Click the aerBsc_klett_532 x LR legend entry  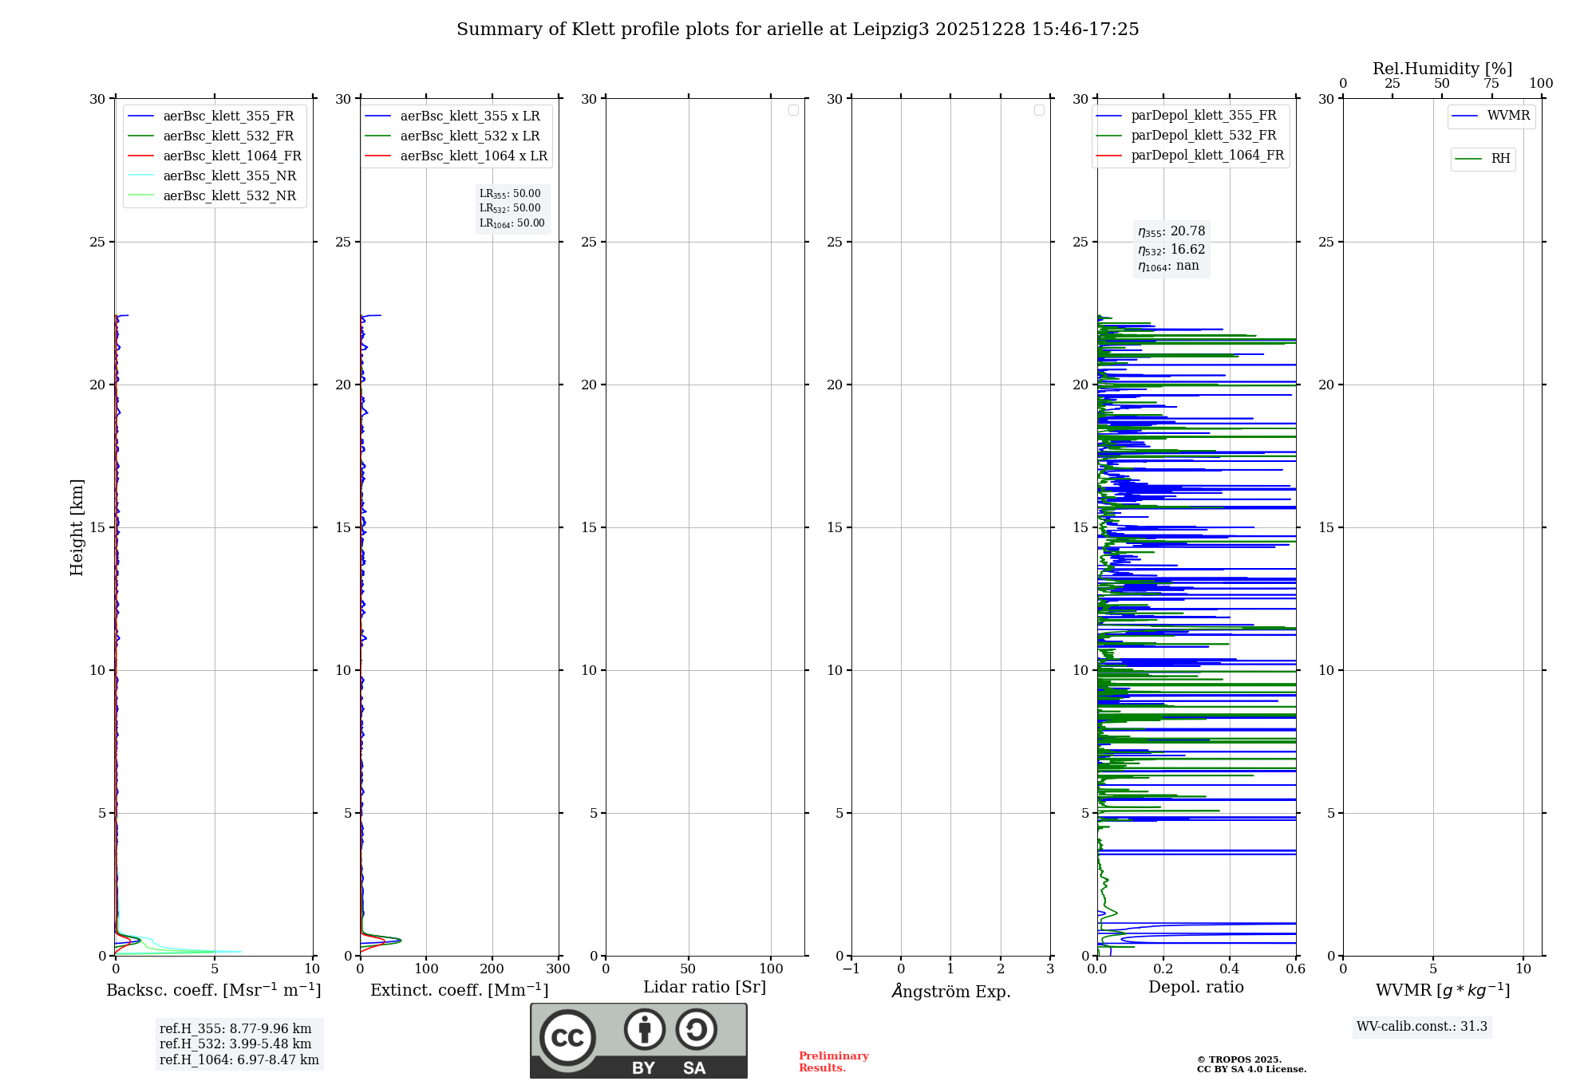tap(469, 136)
